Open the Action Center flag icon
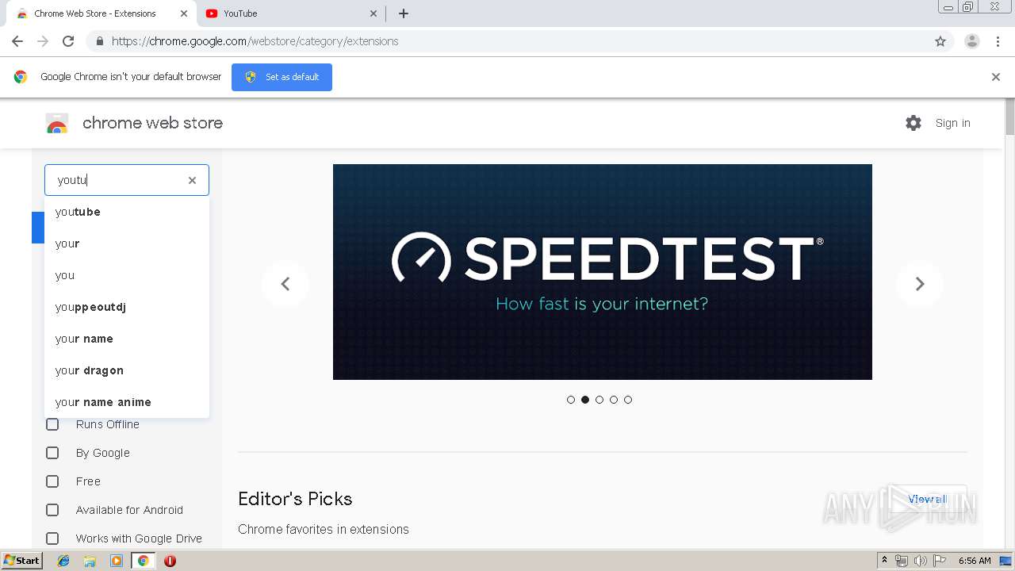Image resolution: width=1015 pixels, height=571 pixels. (940, 561)
